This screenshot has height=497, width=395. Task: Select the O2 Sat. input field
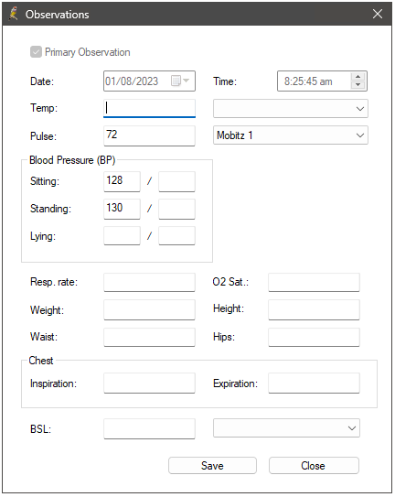click(314, 282)
